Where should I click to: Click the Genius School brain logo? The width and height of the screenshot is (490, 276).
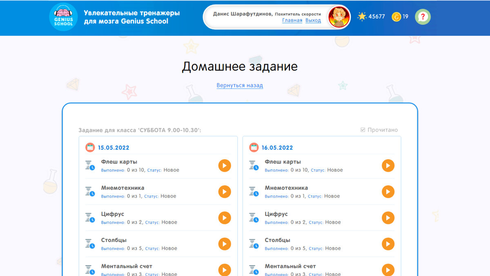click(x=63, y=17)
